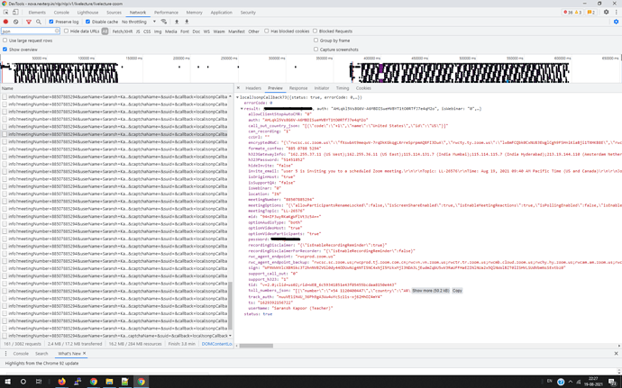Click inside the json filter input
Viewport: 622px width, 388px height.
[28, 31]
